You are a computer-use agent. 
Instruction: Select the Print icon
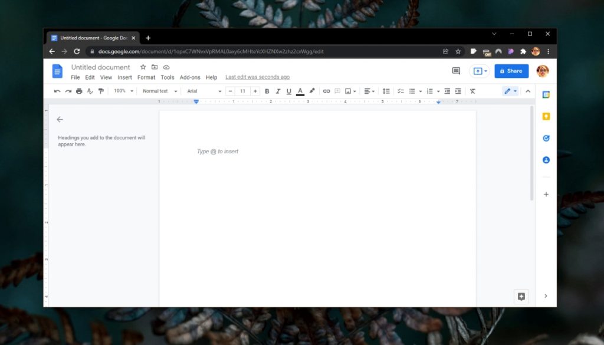pyautogui.click(x=79, y=91)
